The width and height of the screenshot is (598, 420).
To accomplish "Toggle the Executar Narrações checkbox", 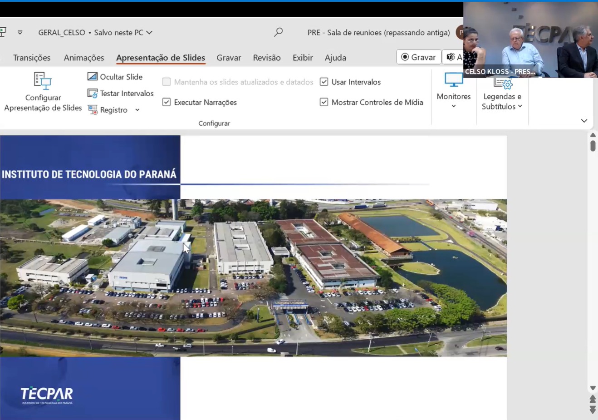I will tap(167, 102).
